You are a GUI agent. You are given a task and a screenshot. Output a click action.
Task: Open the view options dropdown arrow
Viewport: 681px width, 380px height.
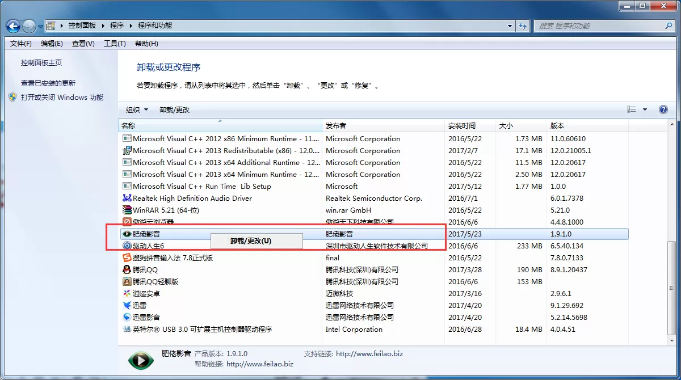[645, 110]
